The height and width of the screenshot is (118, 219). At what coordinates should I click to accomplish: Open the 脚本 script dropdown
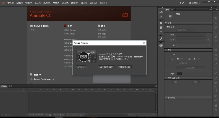(191, 40)
